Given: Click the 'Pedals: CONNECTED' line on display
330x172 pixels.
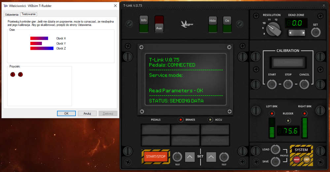Looking at the screenshot, I should 172,65.
